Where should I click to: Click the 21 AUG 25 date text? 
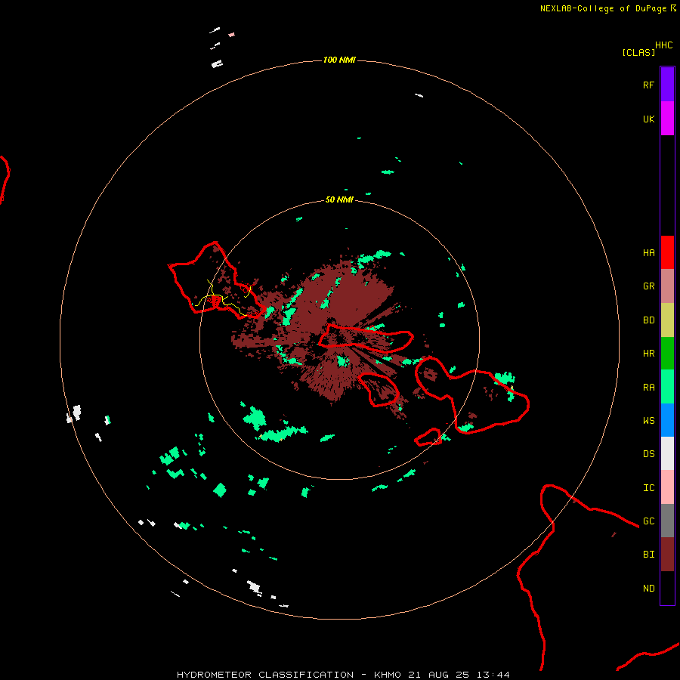pyautogui.click(x=438, y=675)
